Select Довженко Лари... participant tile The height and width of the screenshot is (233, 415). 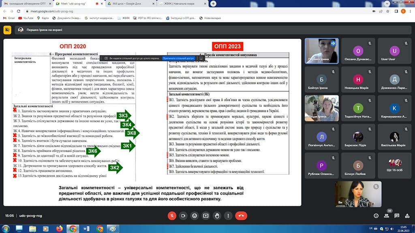(394, 79)
